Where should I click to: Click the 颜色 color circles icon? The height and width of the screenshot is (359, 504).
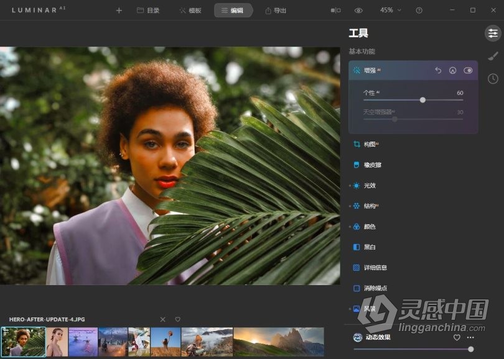(x=356, y=227)
